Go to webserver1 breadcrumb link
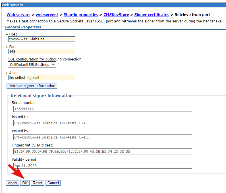This screenshot has width=226, height=193. point(47,15)
